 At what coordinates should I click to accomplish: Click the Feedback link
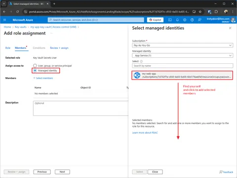click(x=226, y=172)
